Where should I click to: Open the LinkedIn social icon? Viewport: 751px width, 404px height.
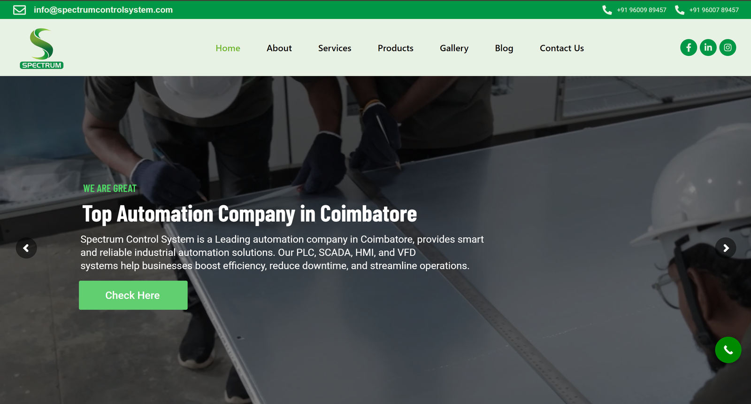pos(708,47)
